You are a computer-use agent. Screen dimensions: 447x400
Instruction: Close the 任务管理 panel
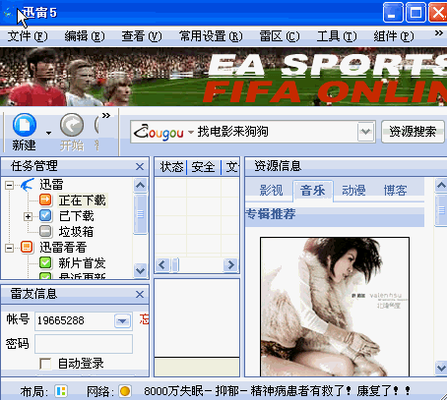(140, 166)
